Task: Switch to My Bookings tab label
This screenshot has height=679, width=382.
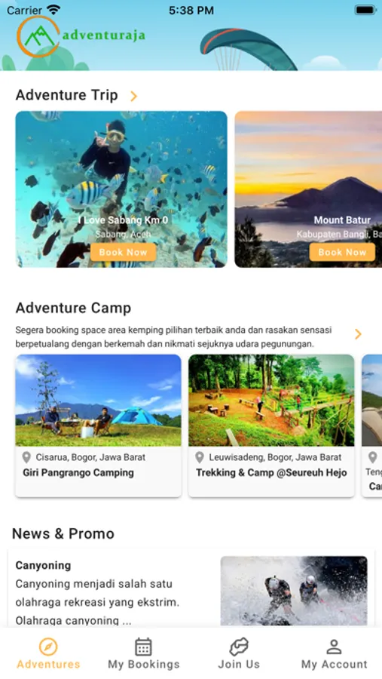Action: pyautogui.click(x=144, y=664)
